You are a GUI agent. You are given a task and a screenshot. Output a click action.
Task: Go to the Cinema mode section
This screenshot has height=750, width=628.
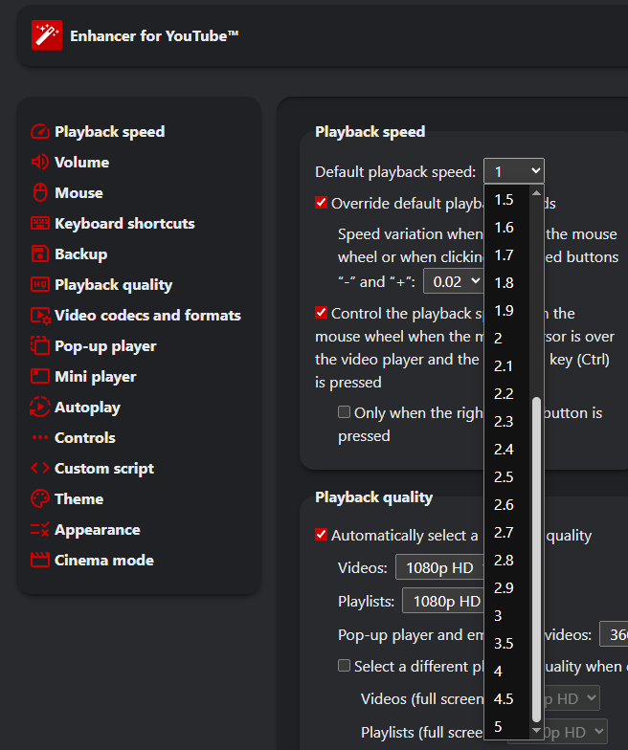(103, 561)
